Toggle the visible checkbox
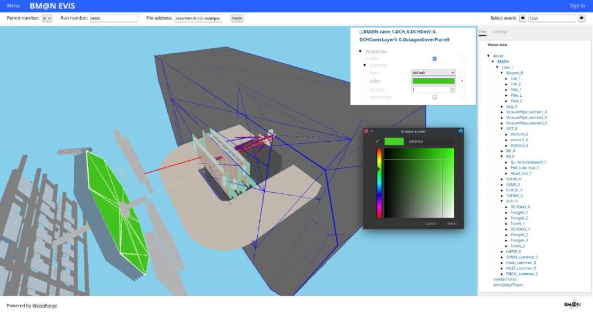 click(x=434, y=58)
